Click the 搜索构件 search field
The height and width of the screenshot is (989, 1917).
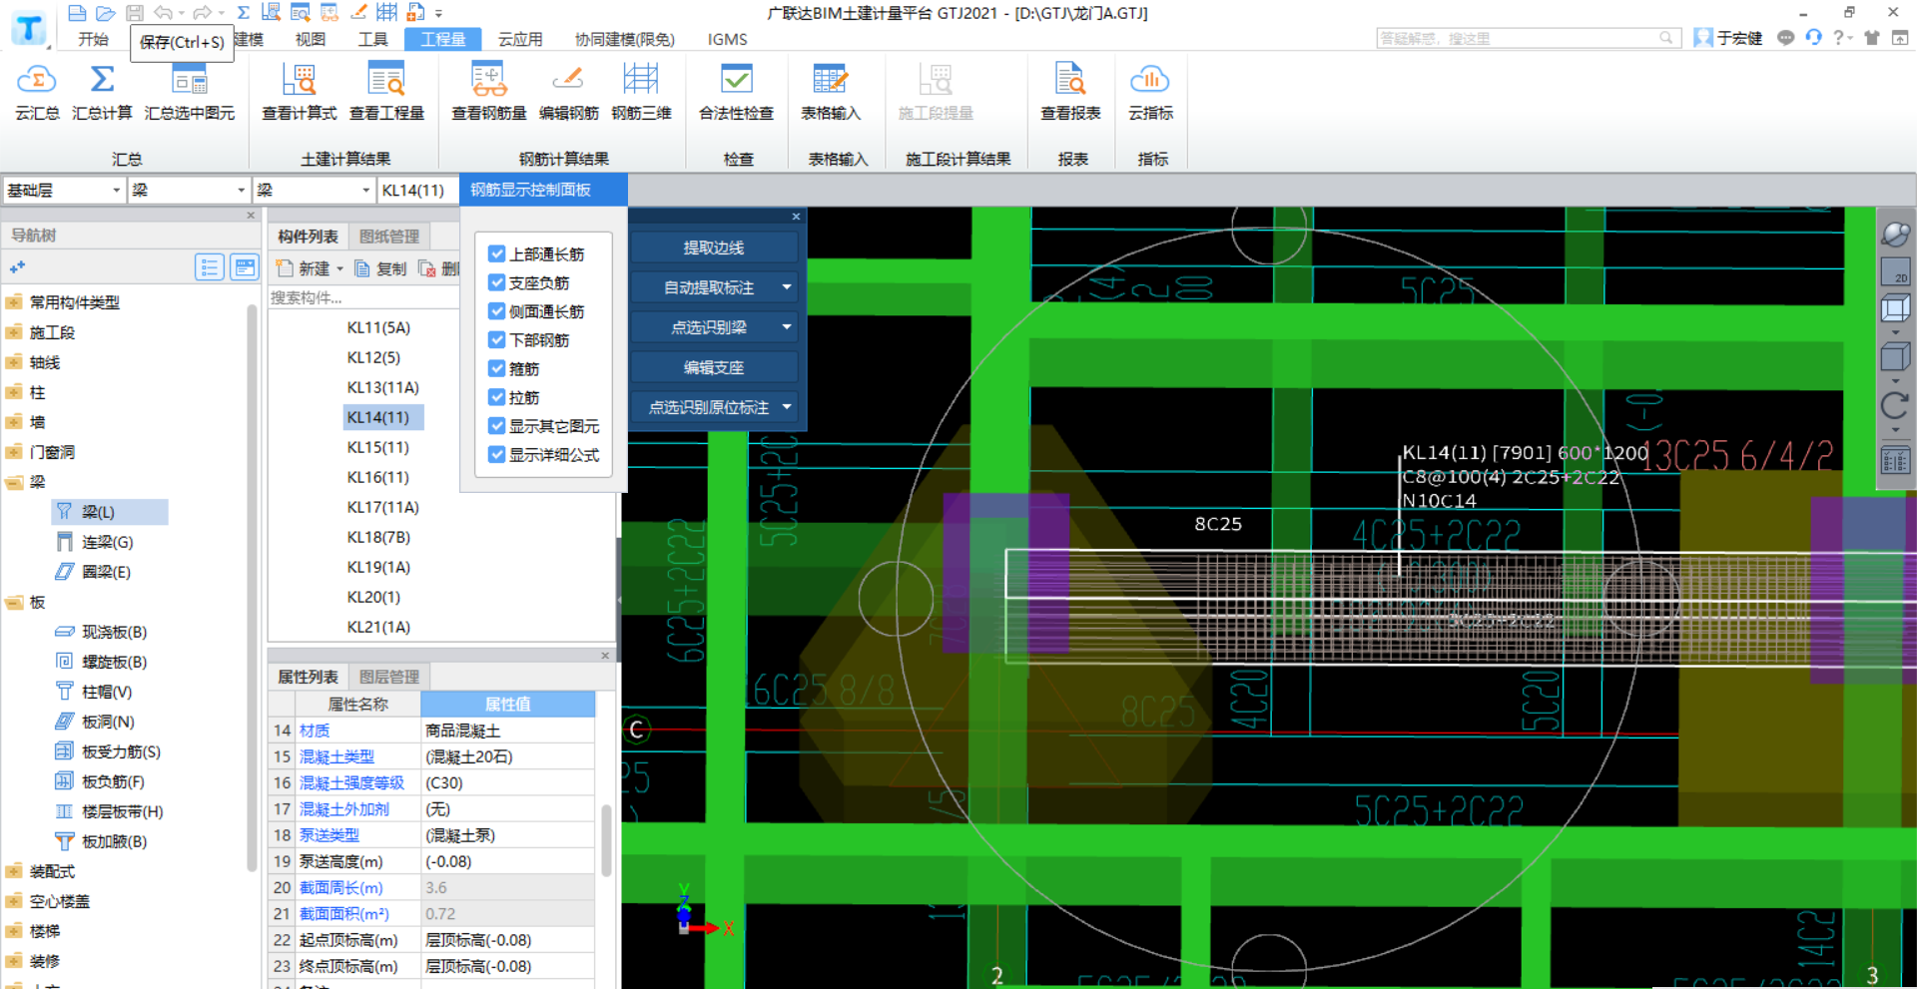[x=364, y=297]
